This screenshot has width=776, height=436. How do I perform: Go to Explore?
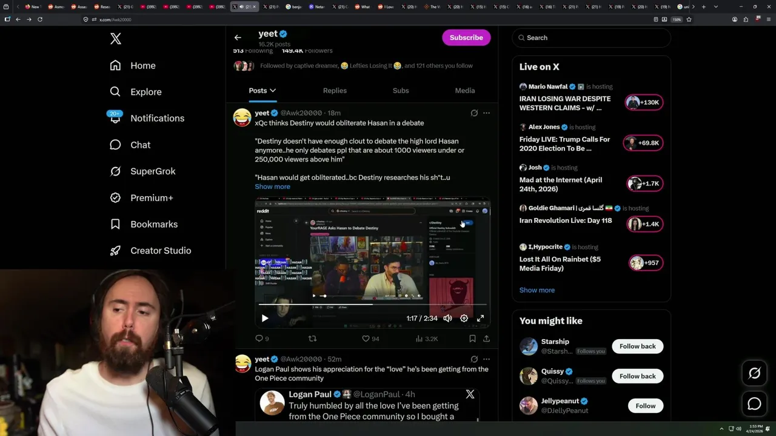[x=136, y=92]
